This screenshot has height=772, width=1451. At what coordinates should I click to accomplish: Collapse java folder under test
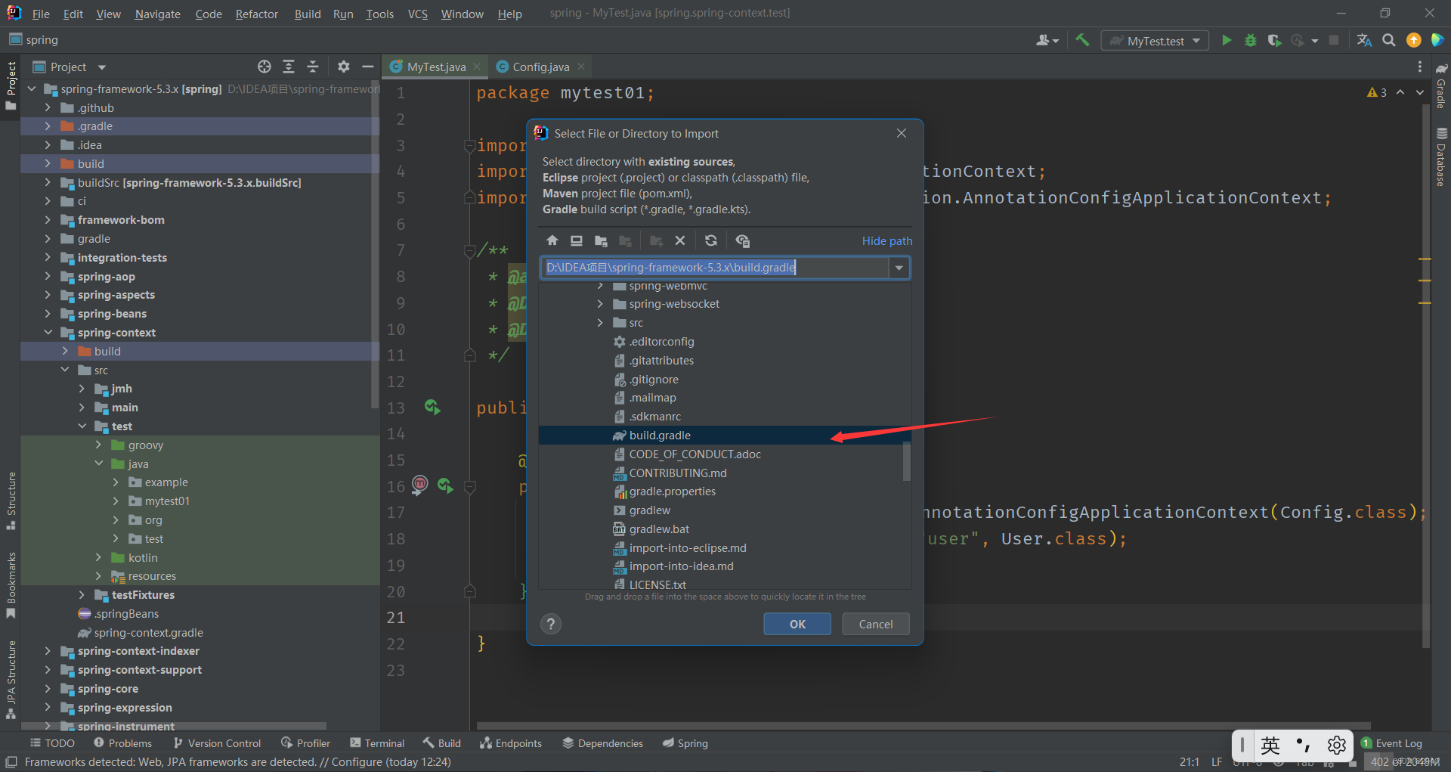point(99,464)
